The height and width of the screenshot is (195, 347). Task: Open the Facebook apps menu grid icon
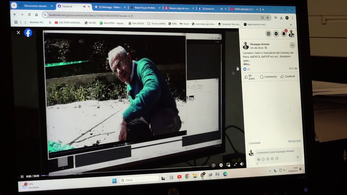[268, 34]
